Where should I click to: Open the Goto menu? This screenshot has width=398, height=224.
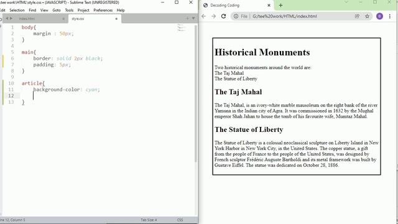pyautogui.click(x=57, y=10)
